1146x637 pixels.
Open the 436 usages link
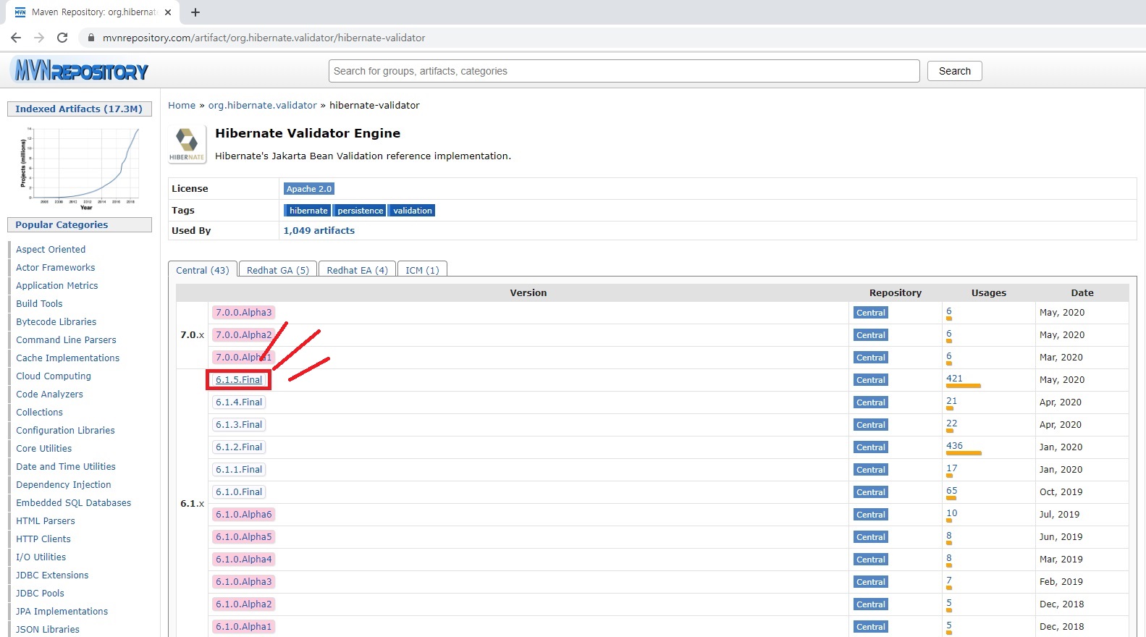point(954,446)
